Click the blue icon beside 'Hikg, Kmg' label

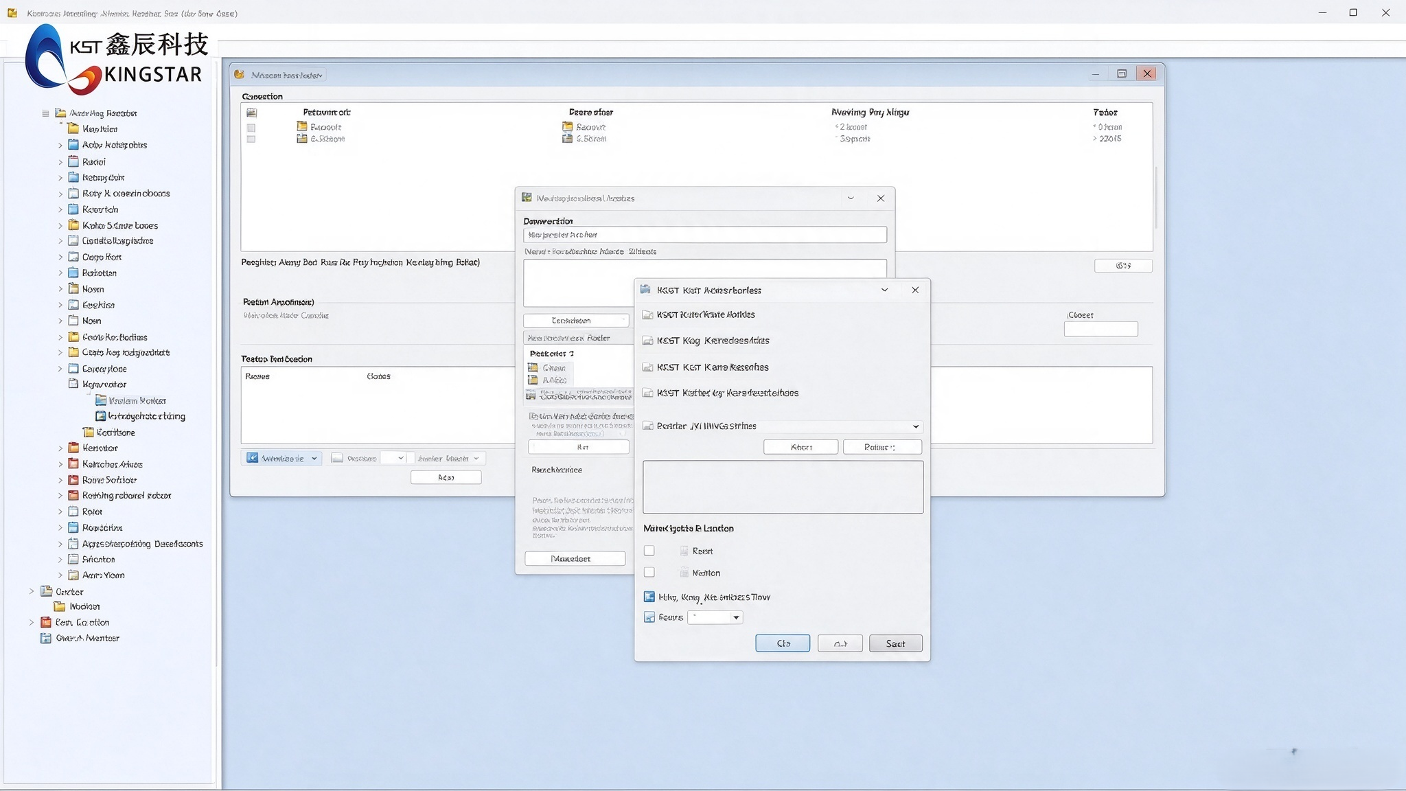point(649,597)
